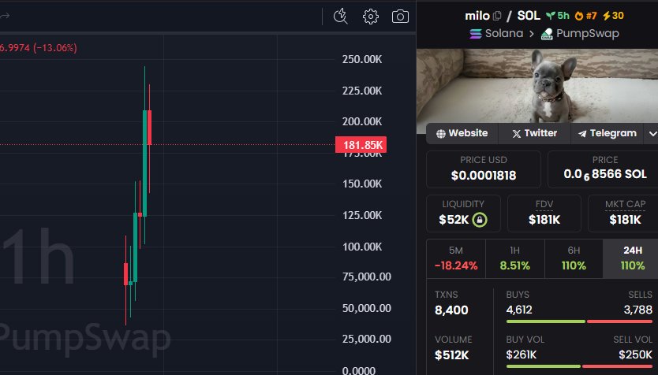Click the PRICE SOL value box

coord(603,169)
